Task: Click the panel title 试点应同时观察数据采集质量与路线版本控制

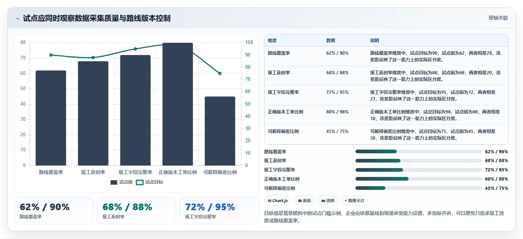Action: tap(97, 18)
